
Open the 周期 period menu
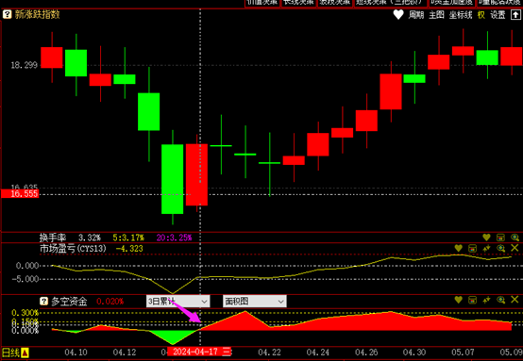416,15
